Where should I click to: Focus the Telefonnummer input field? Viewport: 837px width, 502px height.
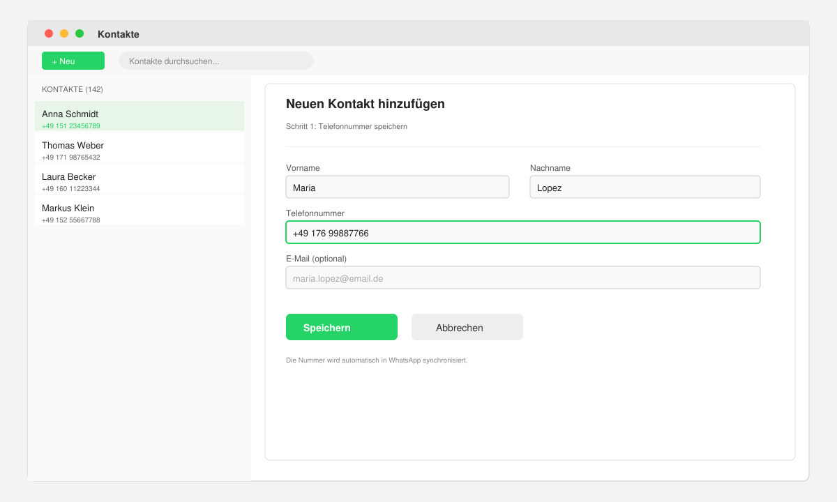(523, 232)
